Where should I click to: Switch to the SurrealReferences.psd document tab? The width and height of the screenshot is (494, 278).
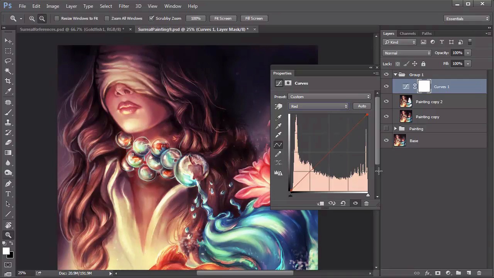pos(72,29)
